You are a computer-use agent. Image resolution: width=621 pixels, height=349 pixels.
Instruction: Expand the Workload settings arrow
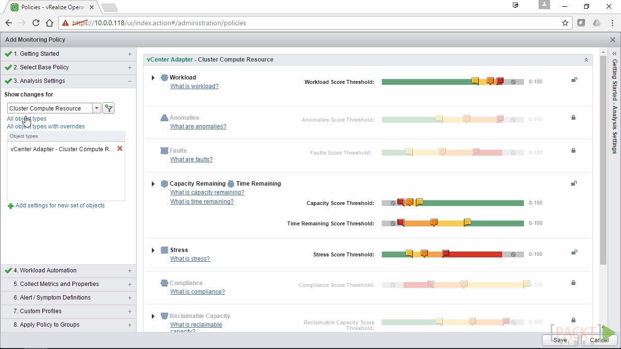153,78
